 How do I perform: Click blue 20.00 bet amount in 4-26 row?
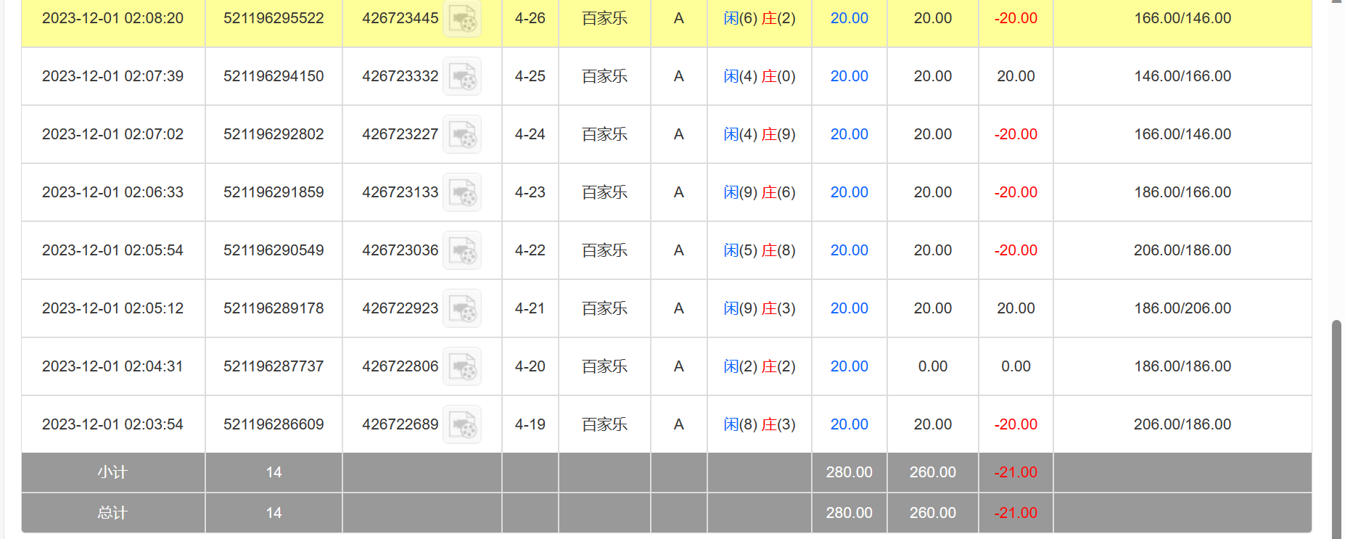click(849, 18)
